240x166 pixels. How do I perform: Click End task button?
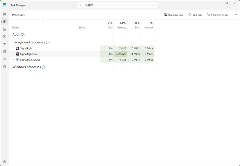(x=195, y=15)
